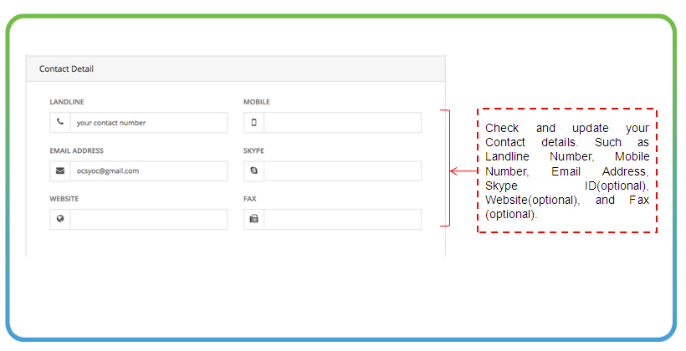Click the WEBSITE field label
686x351 pixels.
click(64, 199)
